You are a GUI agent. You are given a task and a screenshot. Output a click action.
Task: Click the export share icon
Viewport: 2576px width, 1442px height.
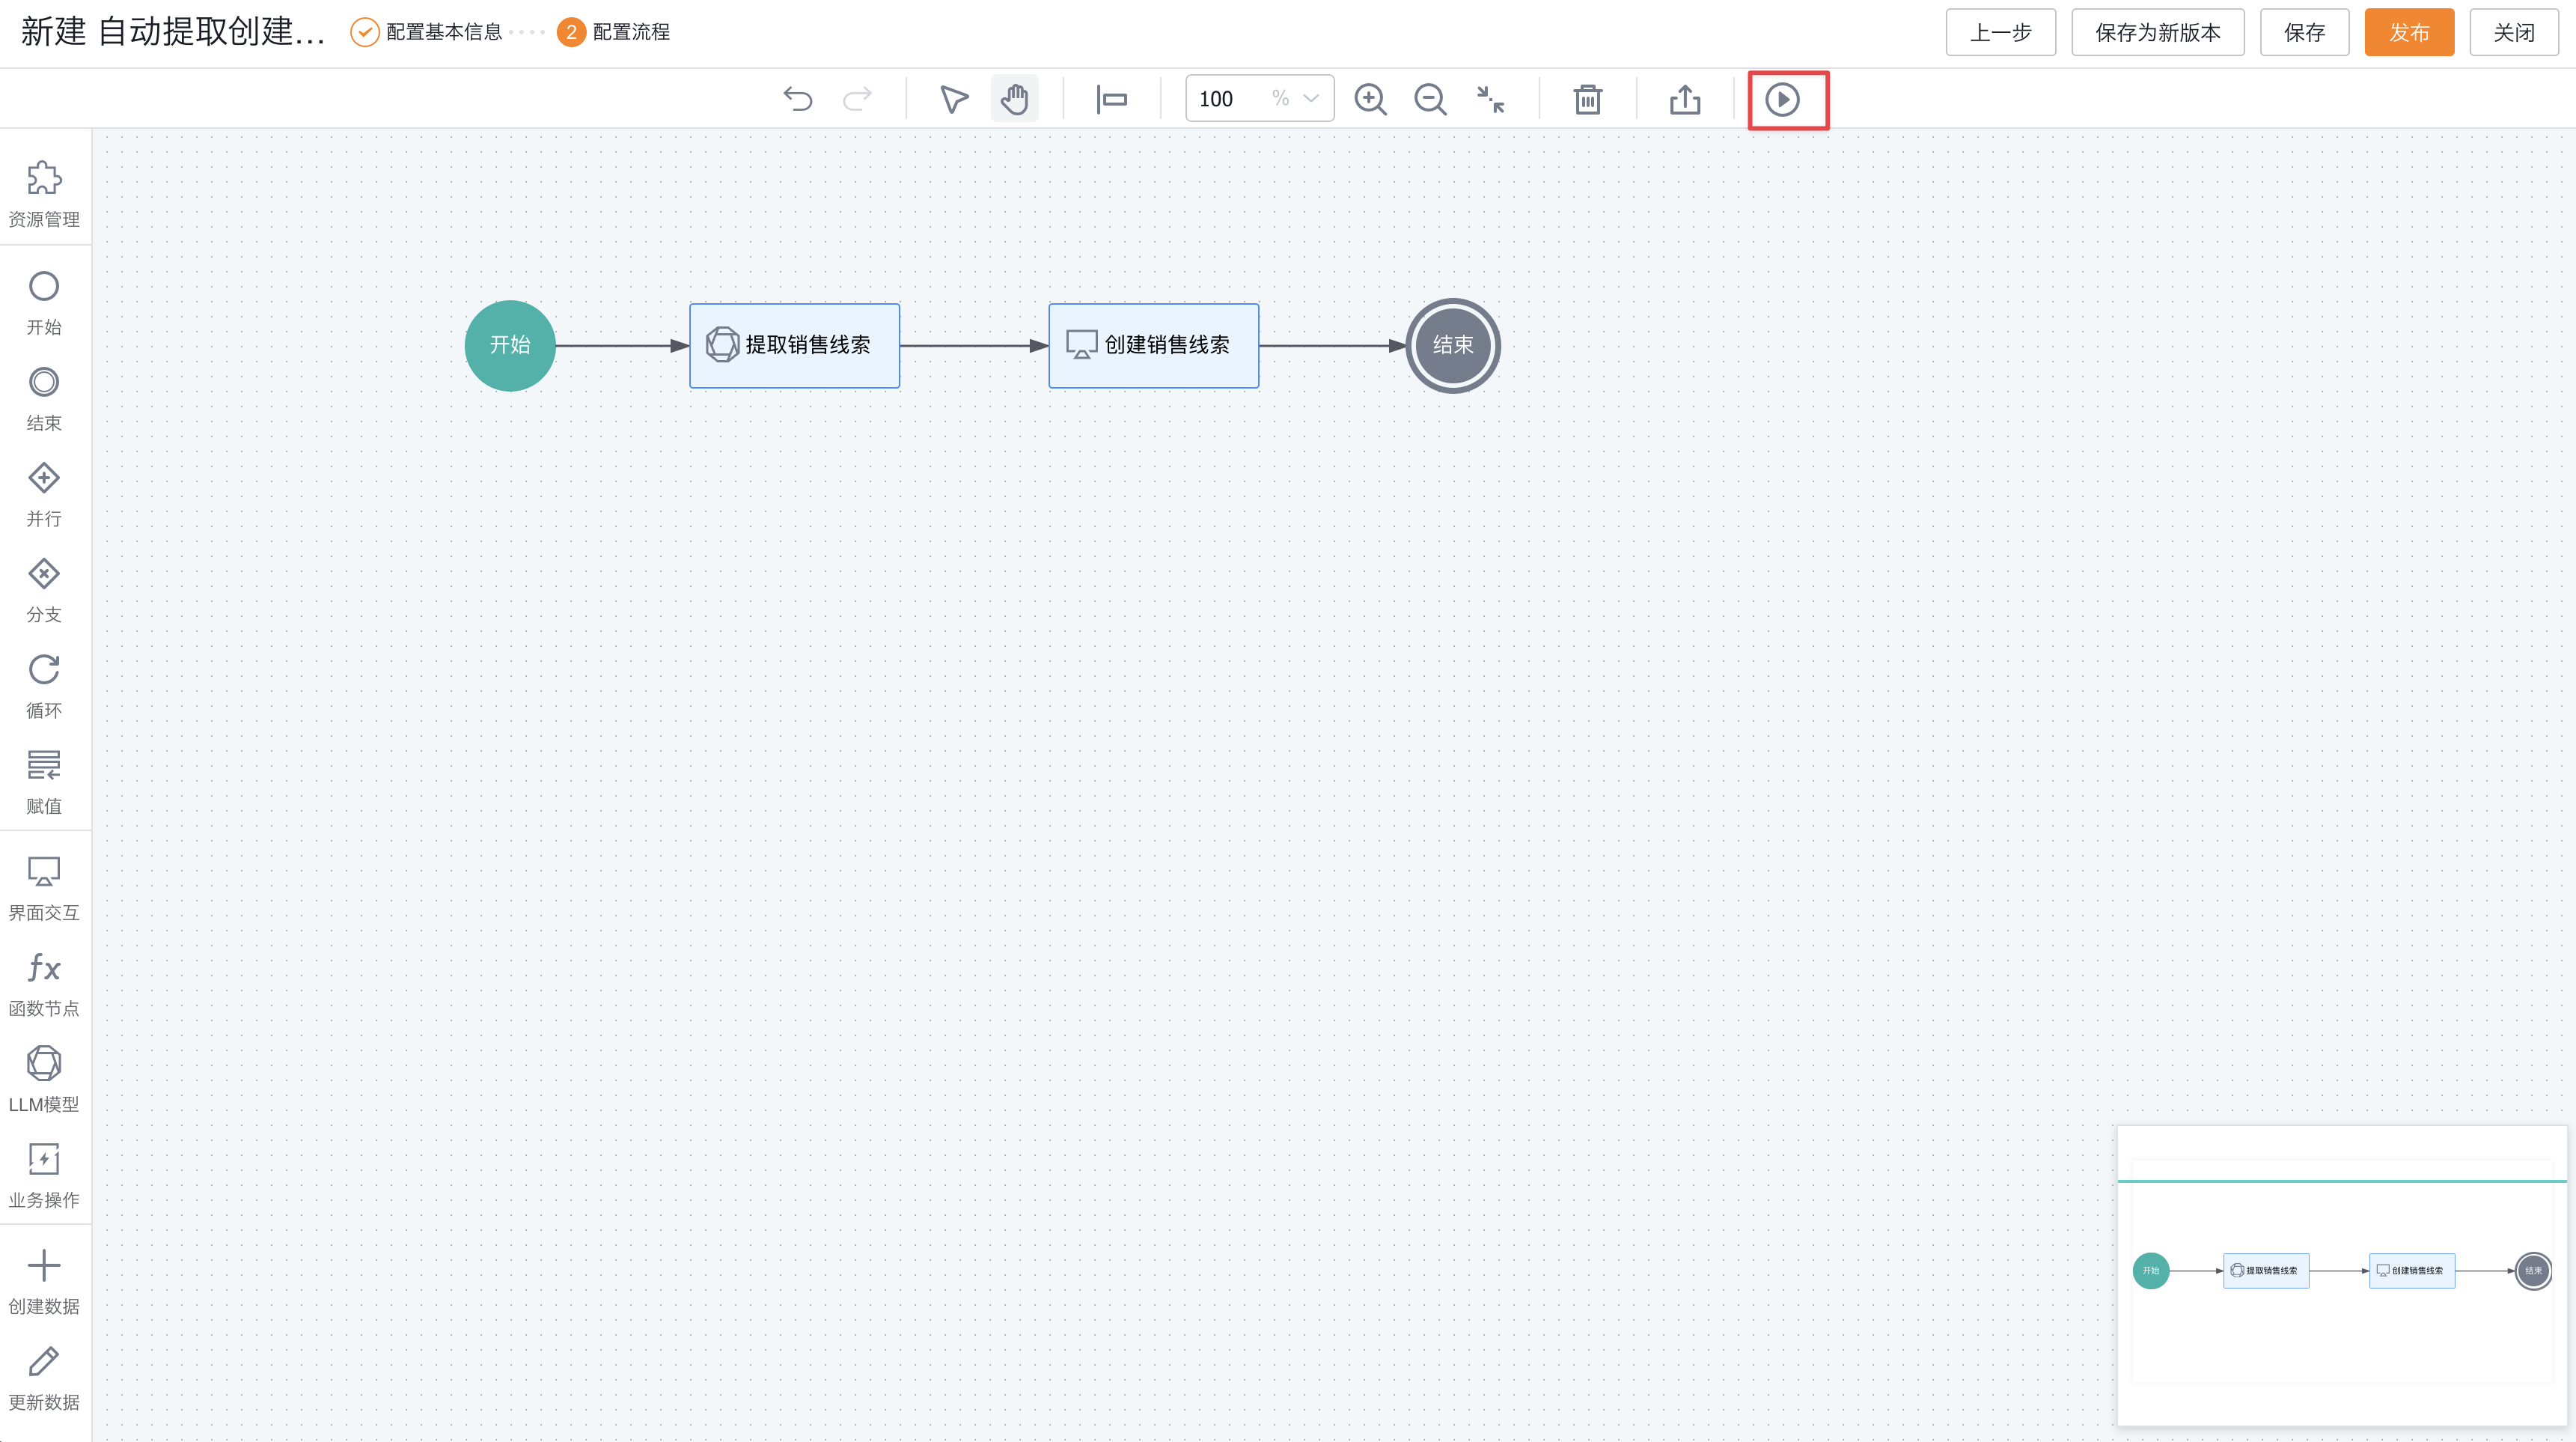point(1685,99)
